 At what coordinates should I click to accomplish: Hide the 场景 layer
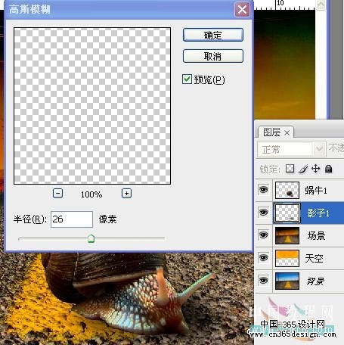coord(264,235)
